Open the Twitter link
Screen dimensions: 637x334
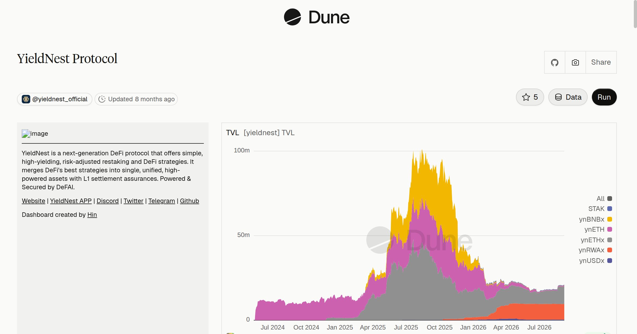coord(134,201)
